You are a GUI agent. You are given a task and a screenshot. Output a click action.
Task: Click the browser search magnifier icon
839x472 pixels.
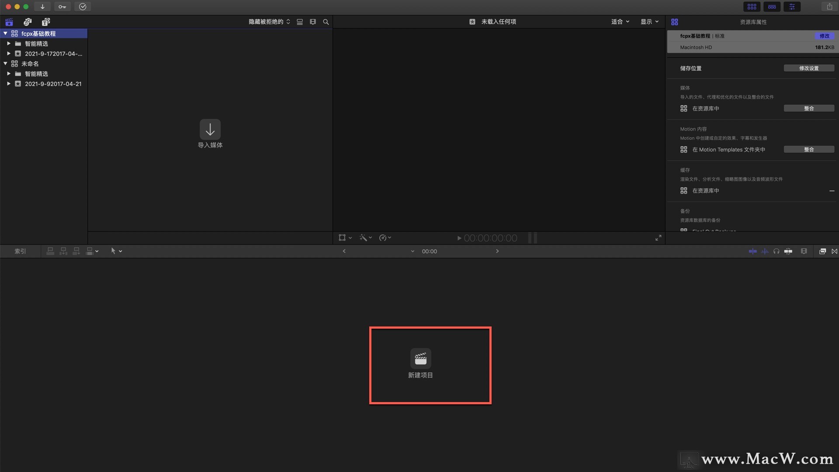click(326, 22)
